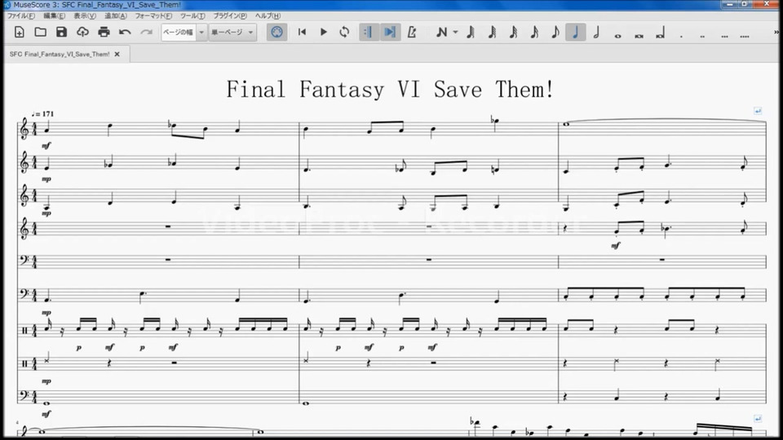783x440 pixels.
Task: Toggle the metronome icon
Action: click(412, 33)
